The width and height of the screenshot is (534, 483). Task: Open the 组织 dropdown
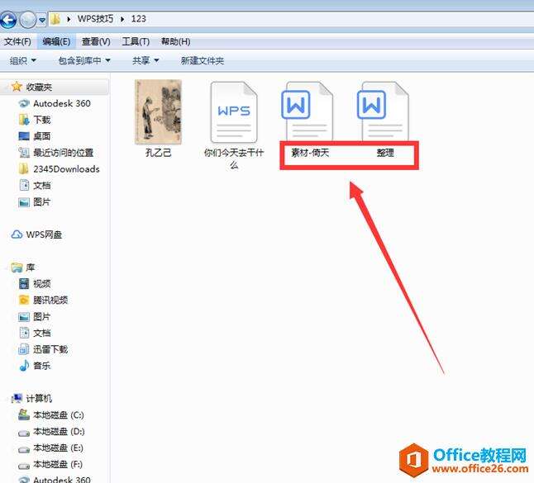23,61
